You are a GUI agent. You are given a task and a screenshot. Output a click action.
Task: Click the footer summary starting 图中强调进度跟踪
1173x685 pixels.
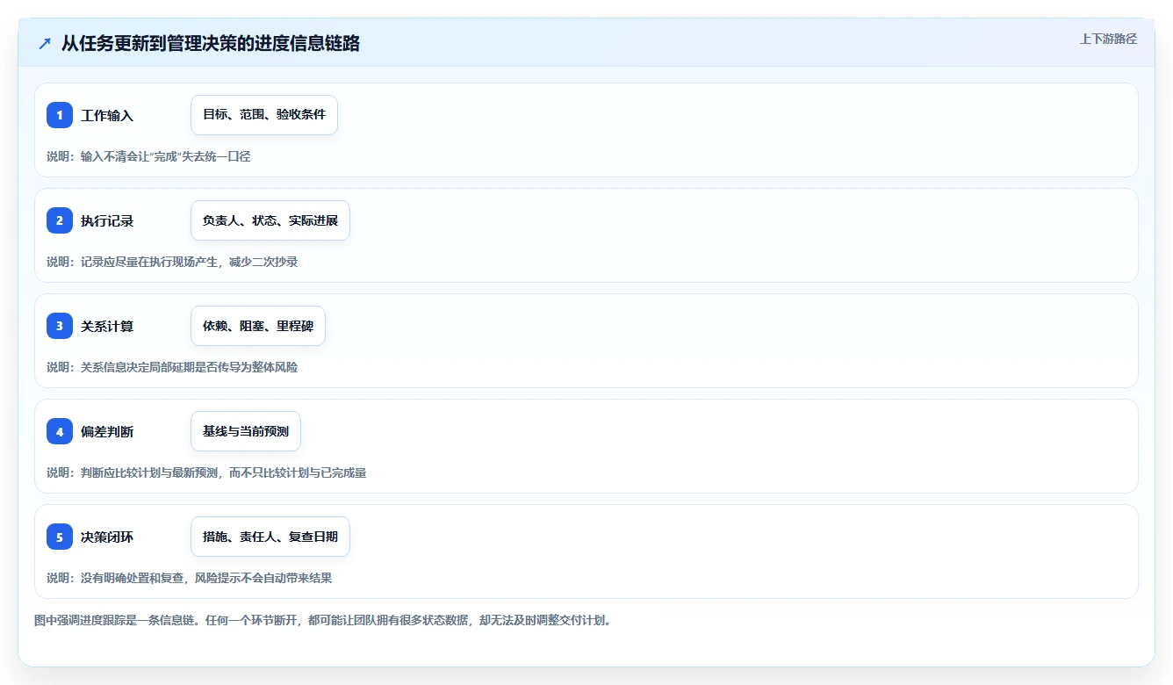pyautogui.click(x=322, y=620)
